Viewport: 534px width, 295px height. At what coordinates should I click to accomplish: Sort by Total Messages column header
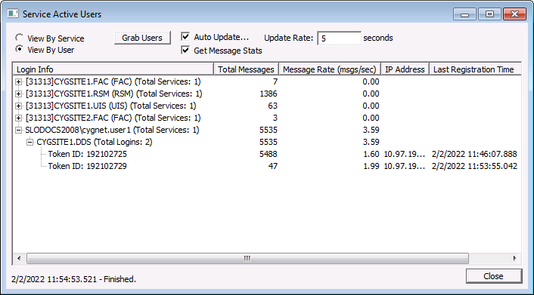coord(246,69)
